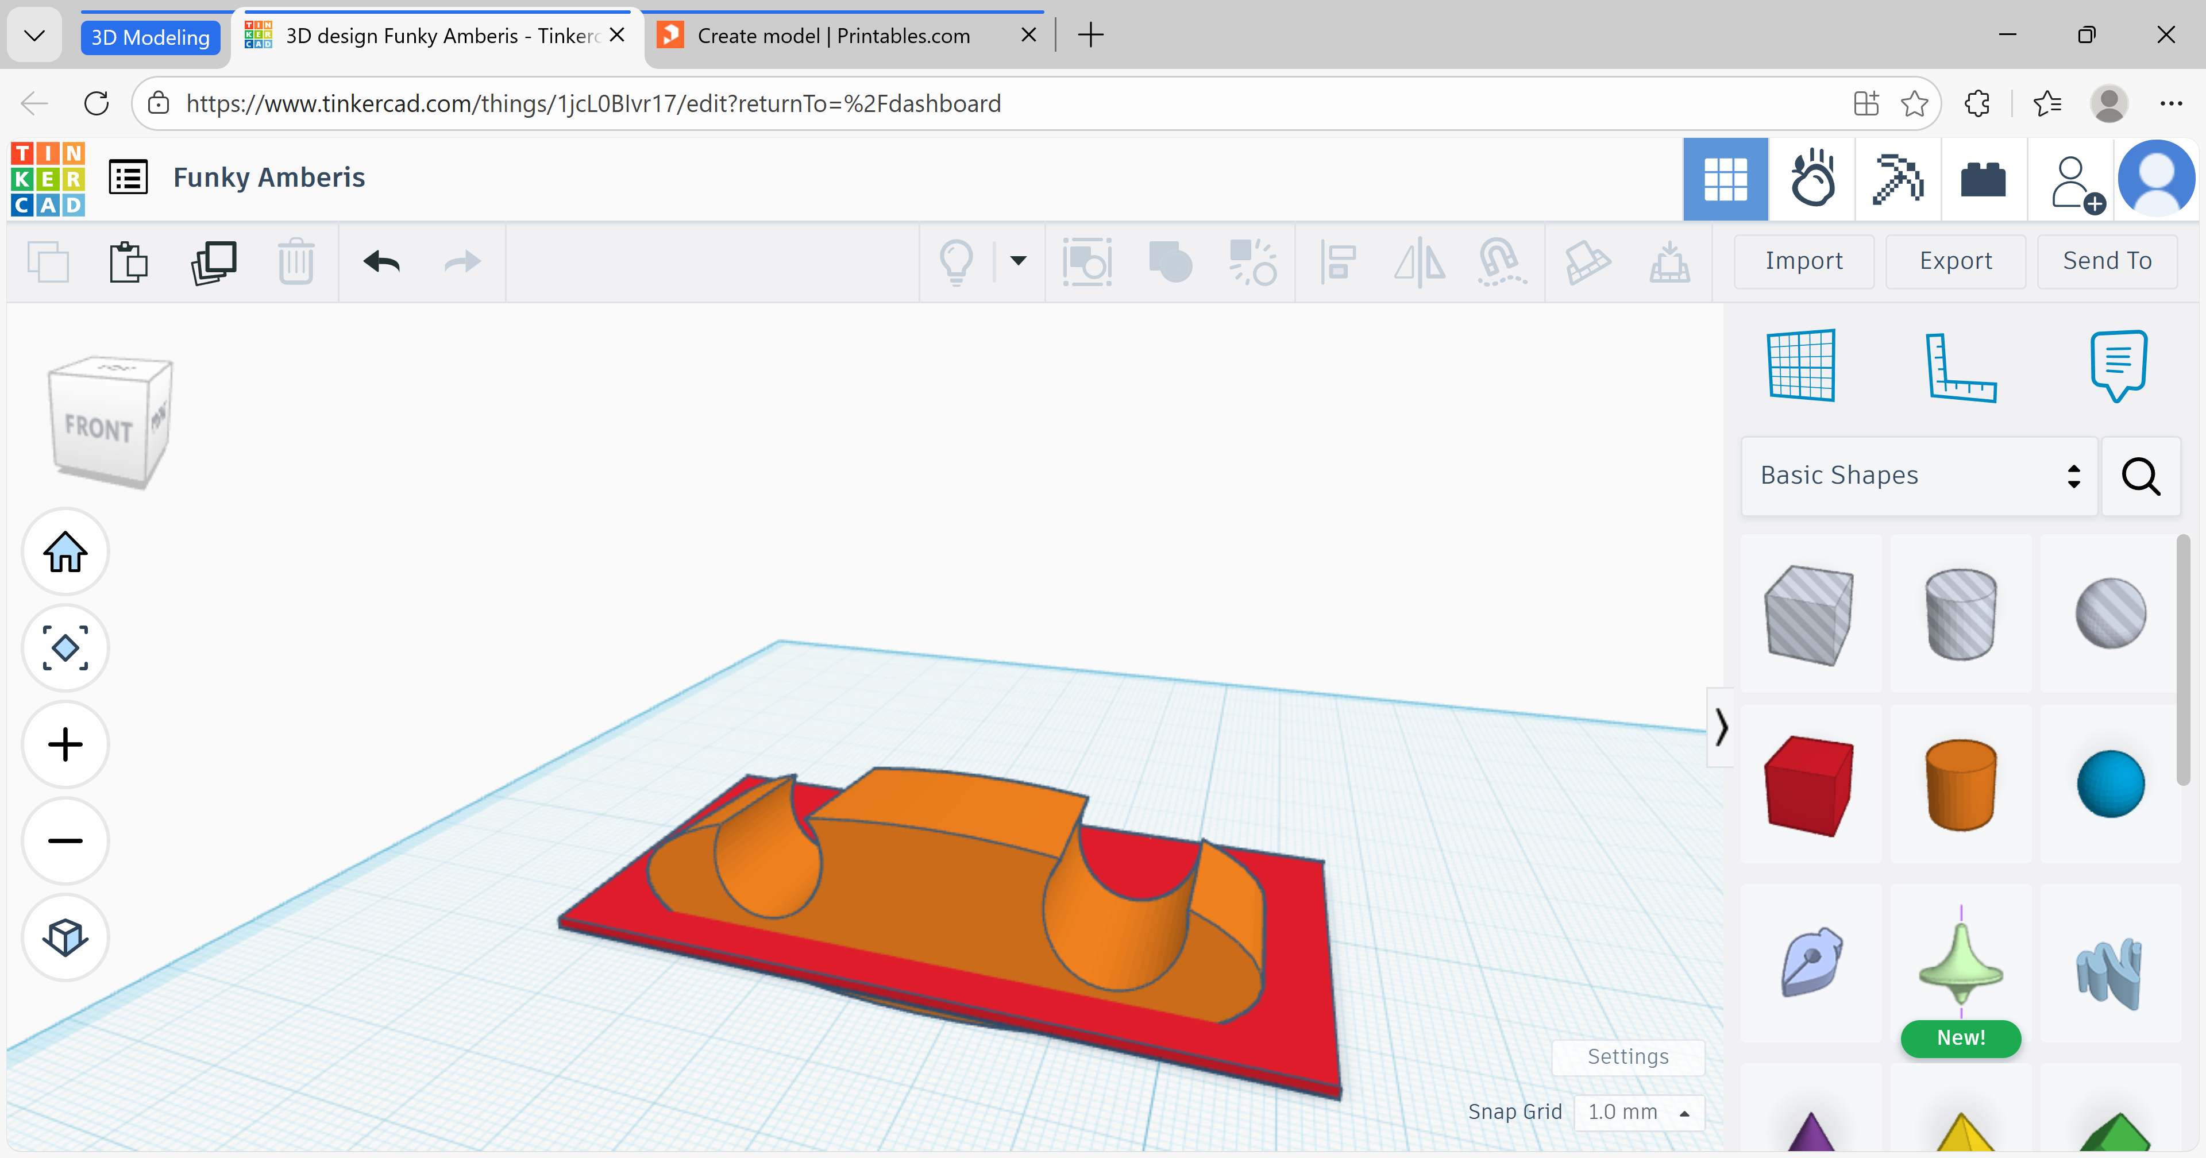The height and width of the screenshot is (1158, 2206).
Task: Close the Printables.com tab
Action: (1028, 35)
